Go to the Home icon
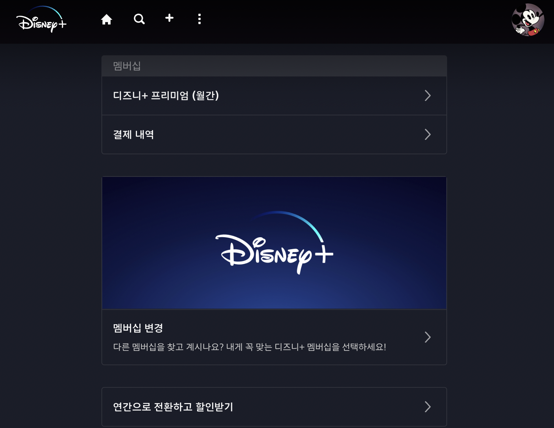Viewport: 554px width, 428px height. [x=107, y=19]
